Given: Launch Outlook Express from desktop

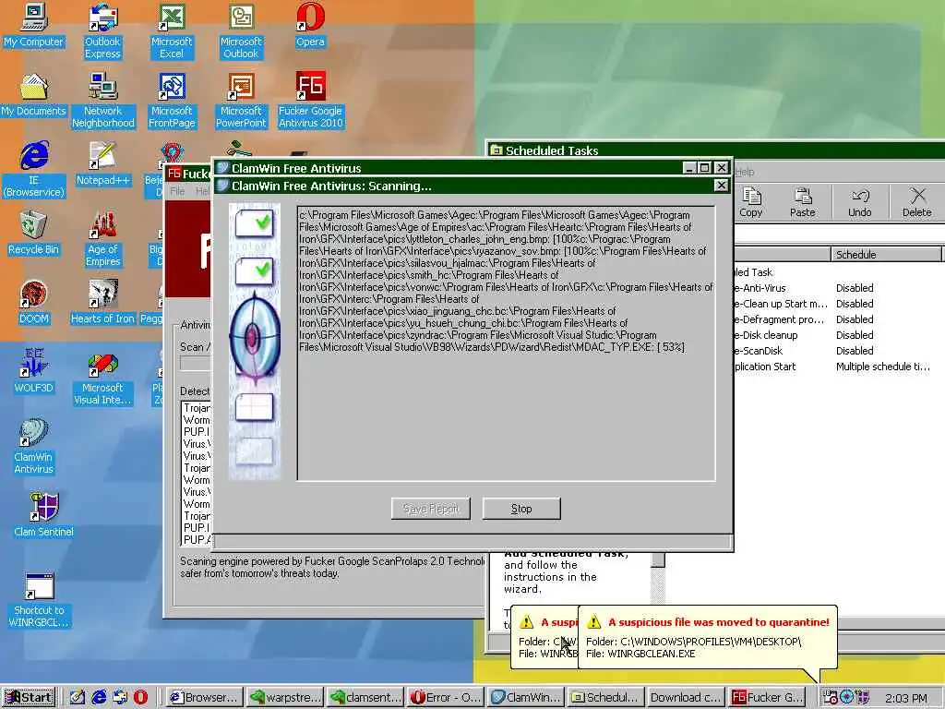Looking at the screenshot, I should point(102,30).
